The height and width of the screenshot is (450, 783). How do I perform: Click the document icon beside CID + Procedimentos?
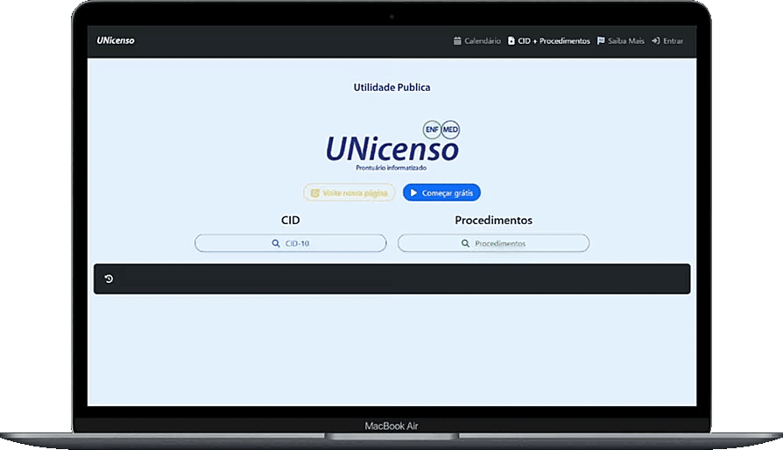(x=511, y=41)
